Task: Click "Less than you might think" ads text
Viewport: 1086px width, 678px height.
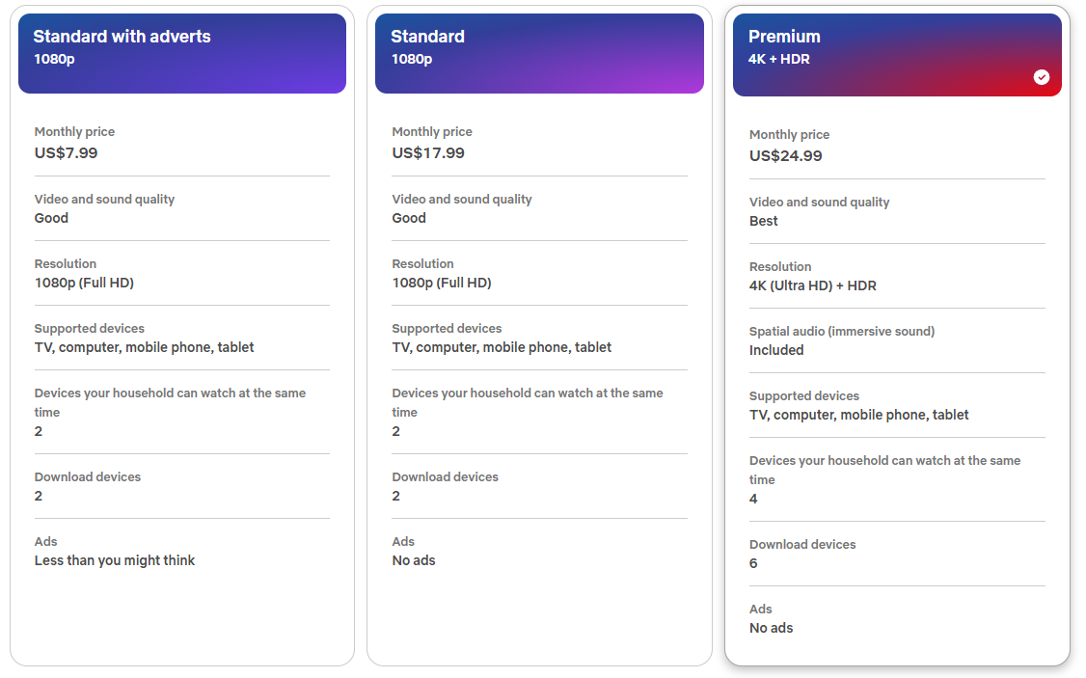Action: 115,560
